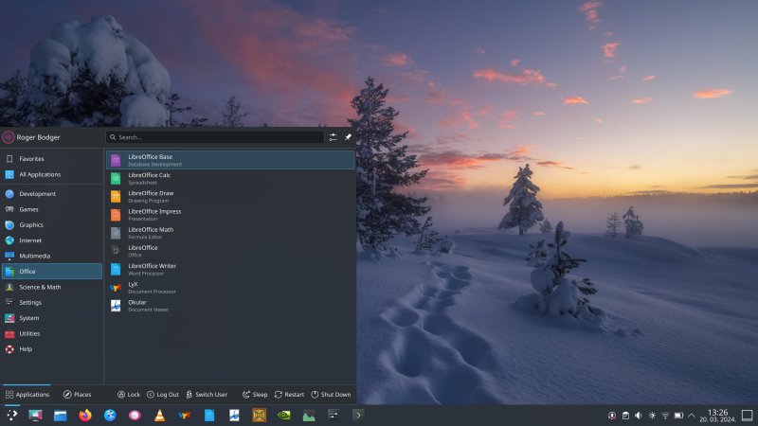The width and height of the screenshot is (758, 426).
Task: Open the Graphics category
Action: point(52,224)
